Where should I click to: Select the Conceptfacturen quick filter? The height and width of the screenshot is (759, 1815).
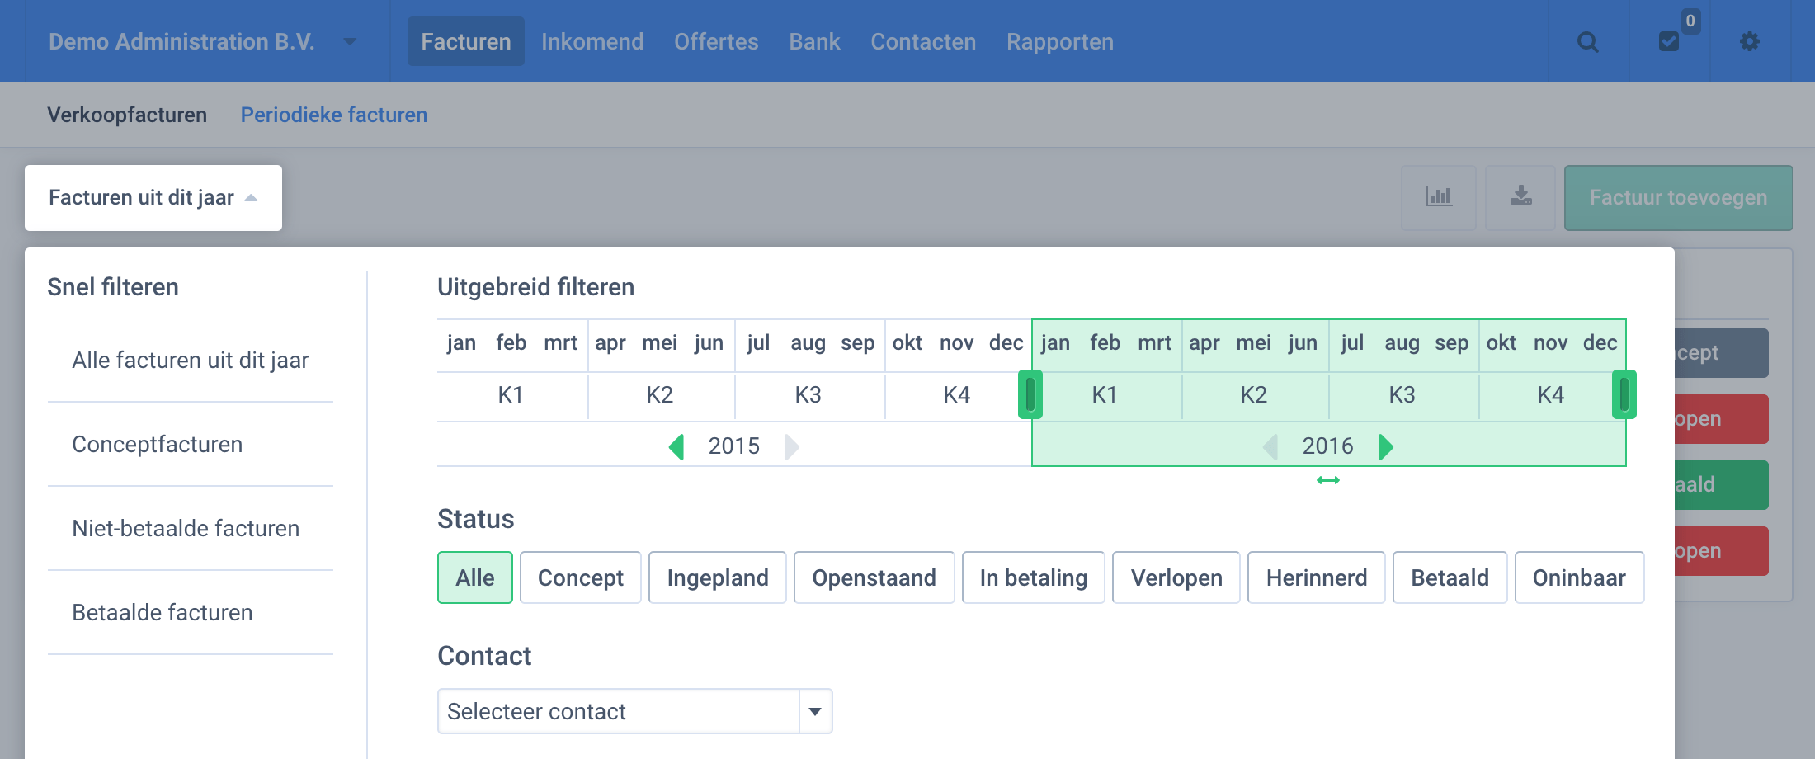coord(158,444)
